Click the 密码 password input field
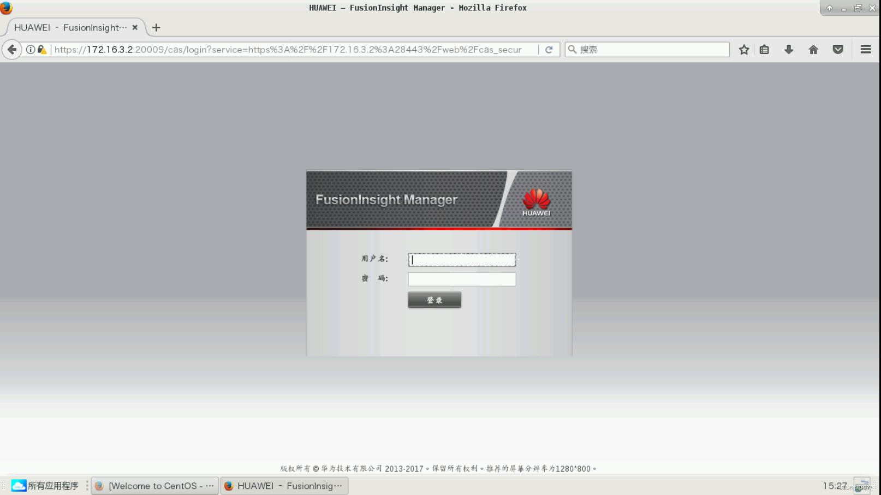 [462, 279]
